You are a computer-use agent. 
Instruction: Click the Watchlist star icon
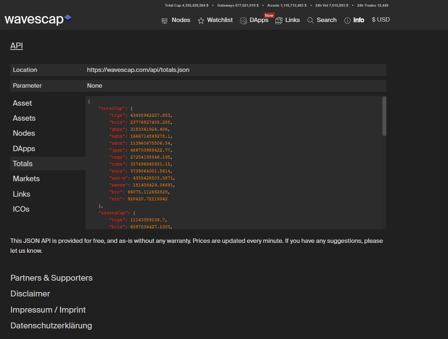point(201,21)
